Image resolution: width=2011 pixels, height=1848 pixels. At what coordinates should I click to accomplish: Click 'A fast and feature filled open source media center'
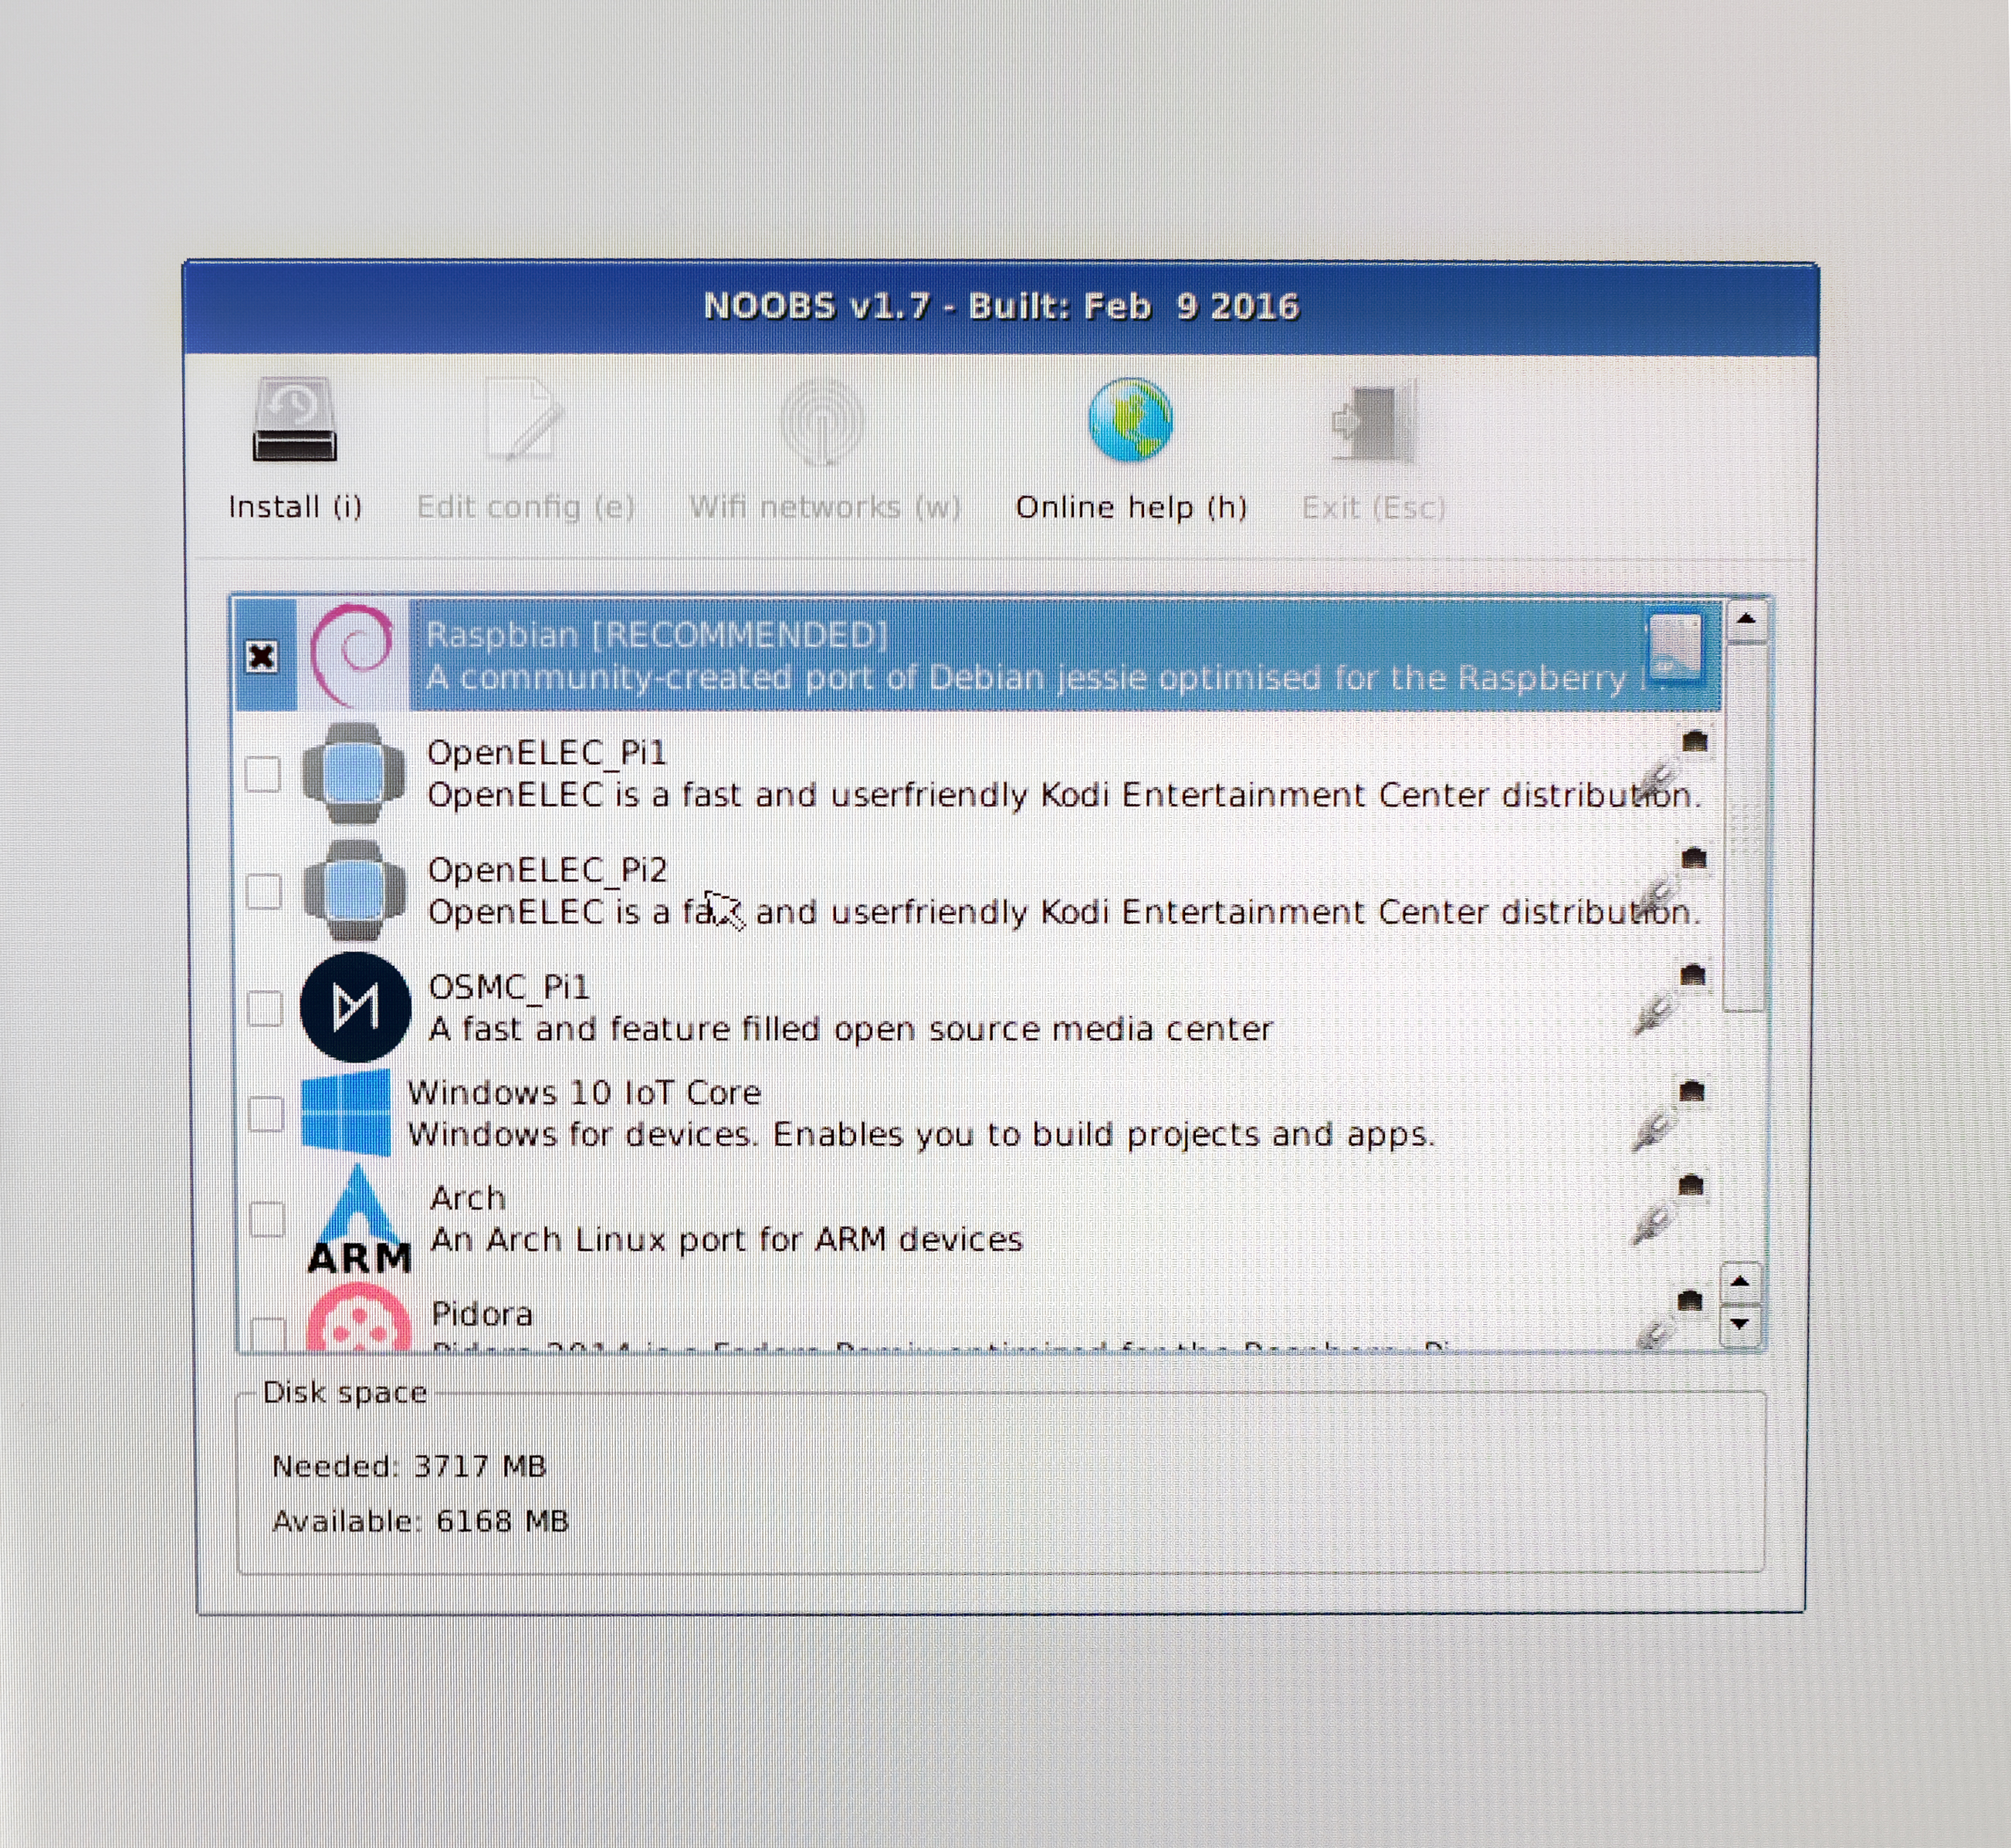point(851,1029)
